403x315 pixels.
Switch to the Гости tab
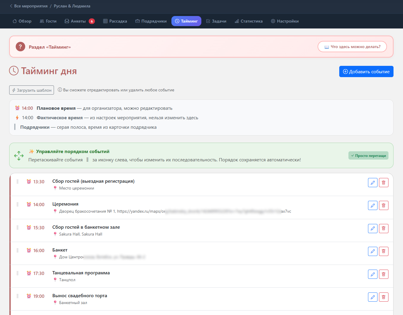[48, 21]
